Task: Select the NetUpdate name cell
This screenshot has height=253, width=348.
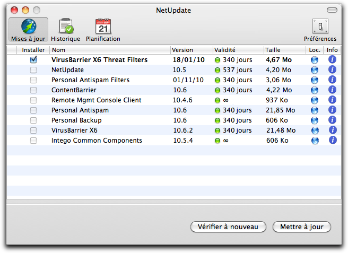Action: coord(67,70)
